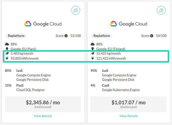172x125 pixels.
Task: Click PaaS heading on Paris card
Action: click(20, 85)
